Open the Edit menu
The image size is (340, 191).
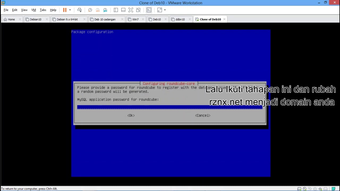15,10
